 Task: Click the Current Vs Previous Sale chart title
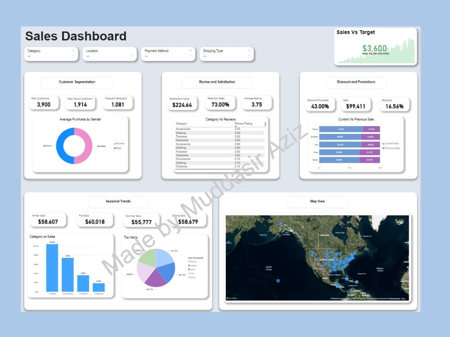pyautogui.click(x=356, y=119)
